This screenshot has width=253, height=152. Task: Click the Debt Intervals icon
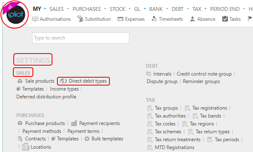coord(149,74)
